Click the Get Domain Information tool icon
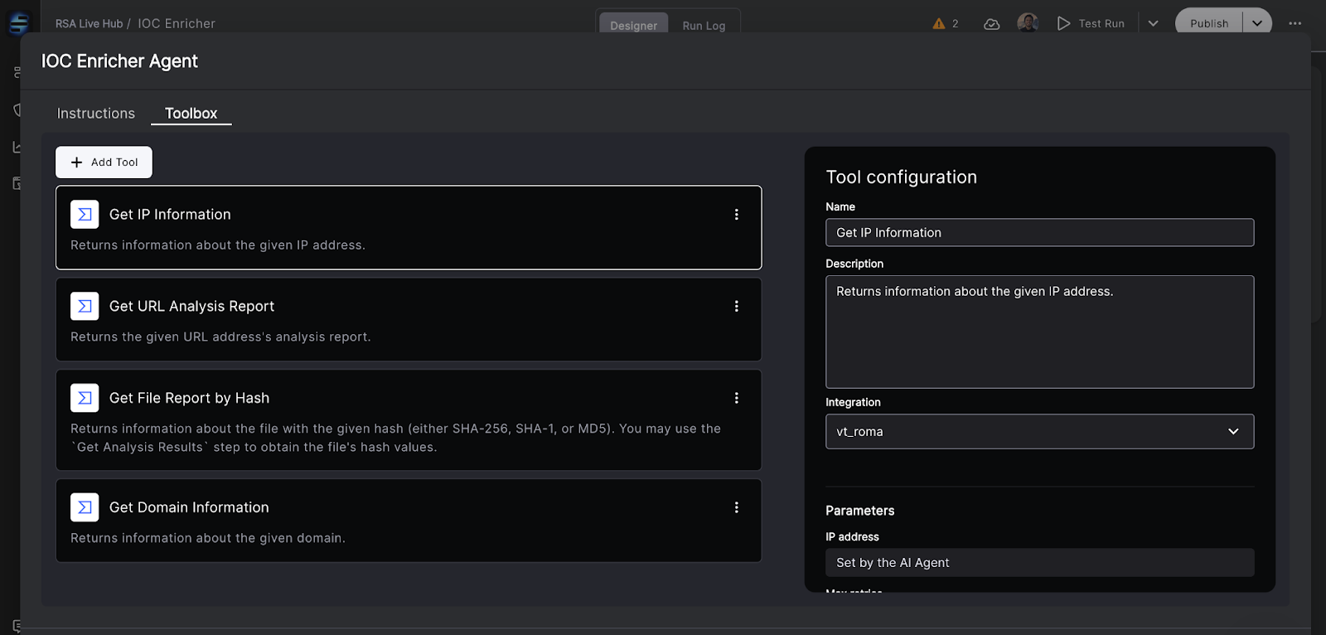Viewport: 1326px width, 635px height. pos(85,507)
